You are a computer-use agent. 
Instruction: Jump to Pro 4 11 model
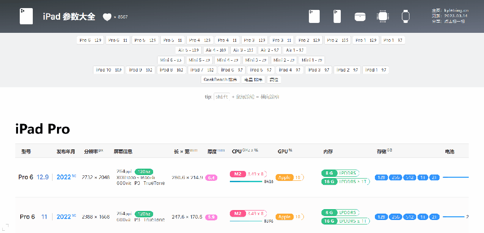coord(227,40)
